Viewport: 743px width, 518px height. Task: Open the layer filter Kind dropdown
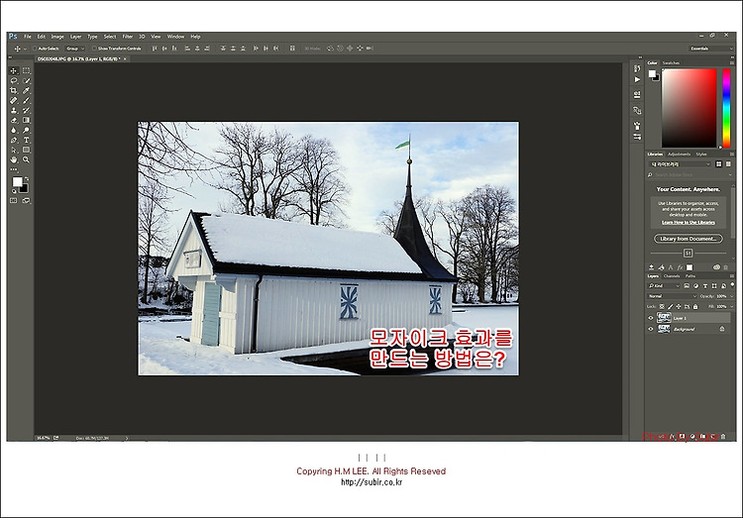coord(664,286)
